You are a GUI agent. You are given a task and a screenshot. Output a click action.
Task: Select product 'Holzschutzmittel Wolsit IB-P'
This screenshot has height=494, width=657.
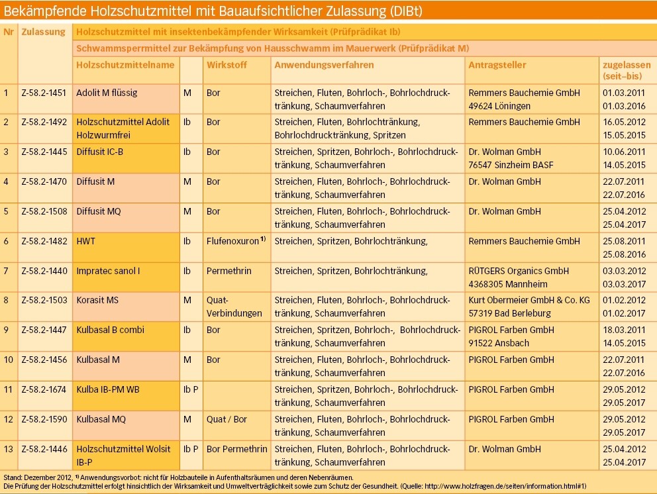[123, 456]
